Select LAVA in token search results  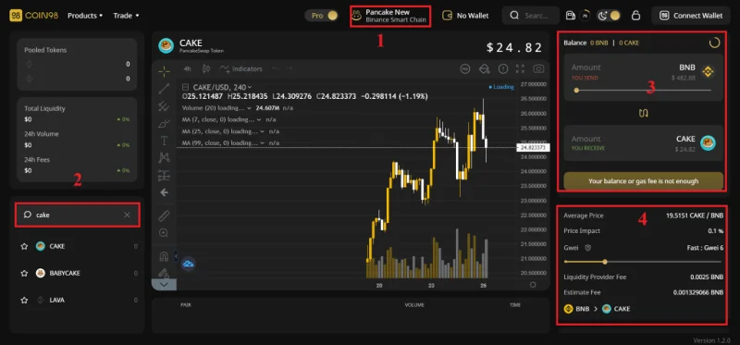77,301
